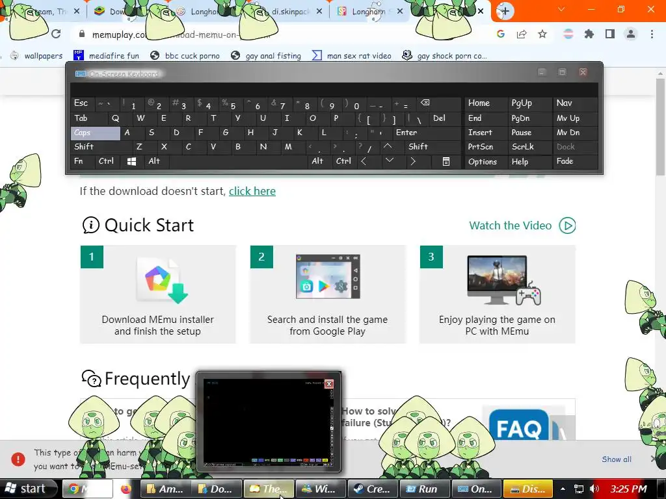Open the wallpapers bookmark
Viewport: 666px width, 499px height.
[x=37, y=56]
